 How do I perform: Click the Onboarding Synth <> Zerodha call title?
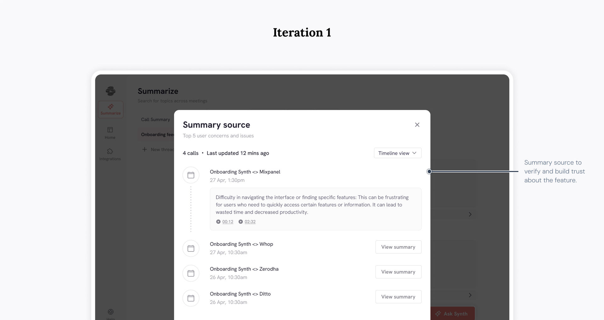coord(244,269)
